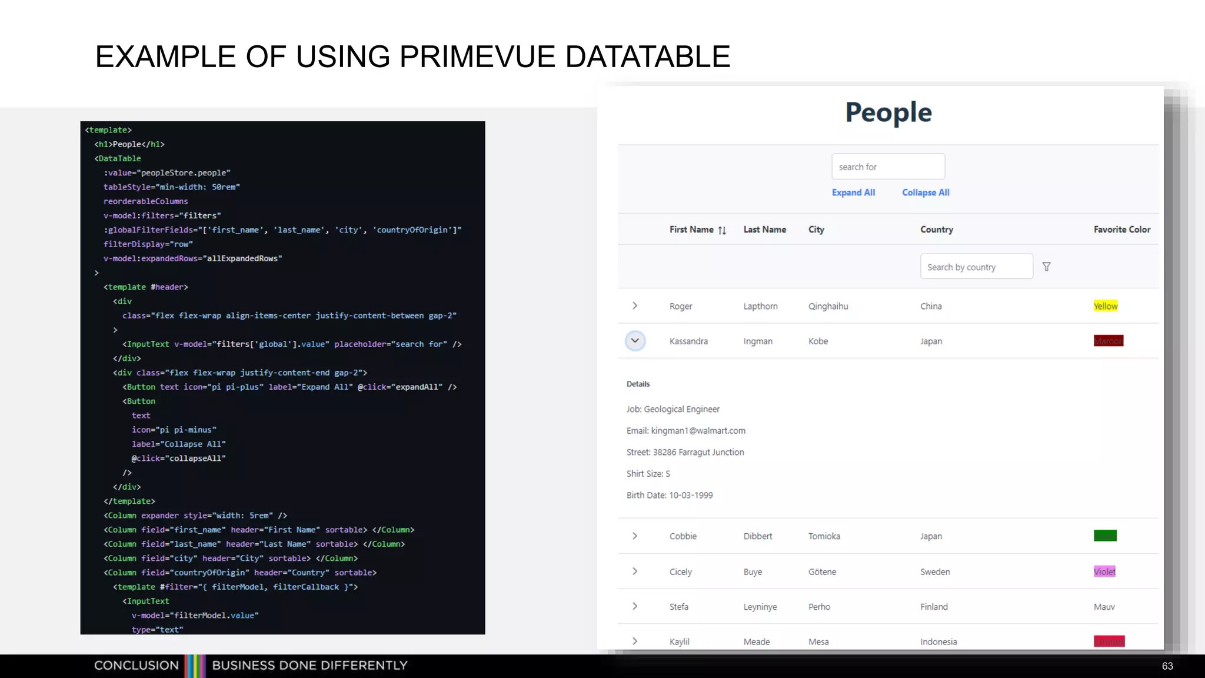1205x678 pixels.
Task: Click the 'Mauv' favorite color text
Action: (1104, 607)
